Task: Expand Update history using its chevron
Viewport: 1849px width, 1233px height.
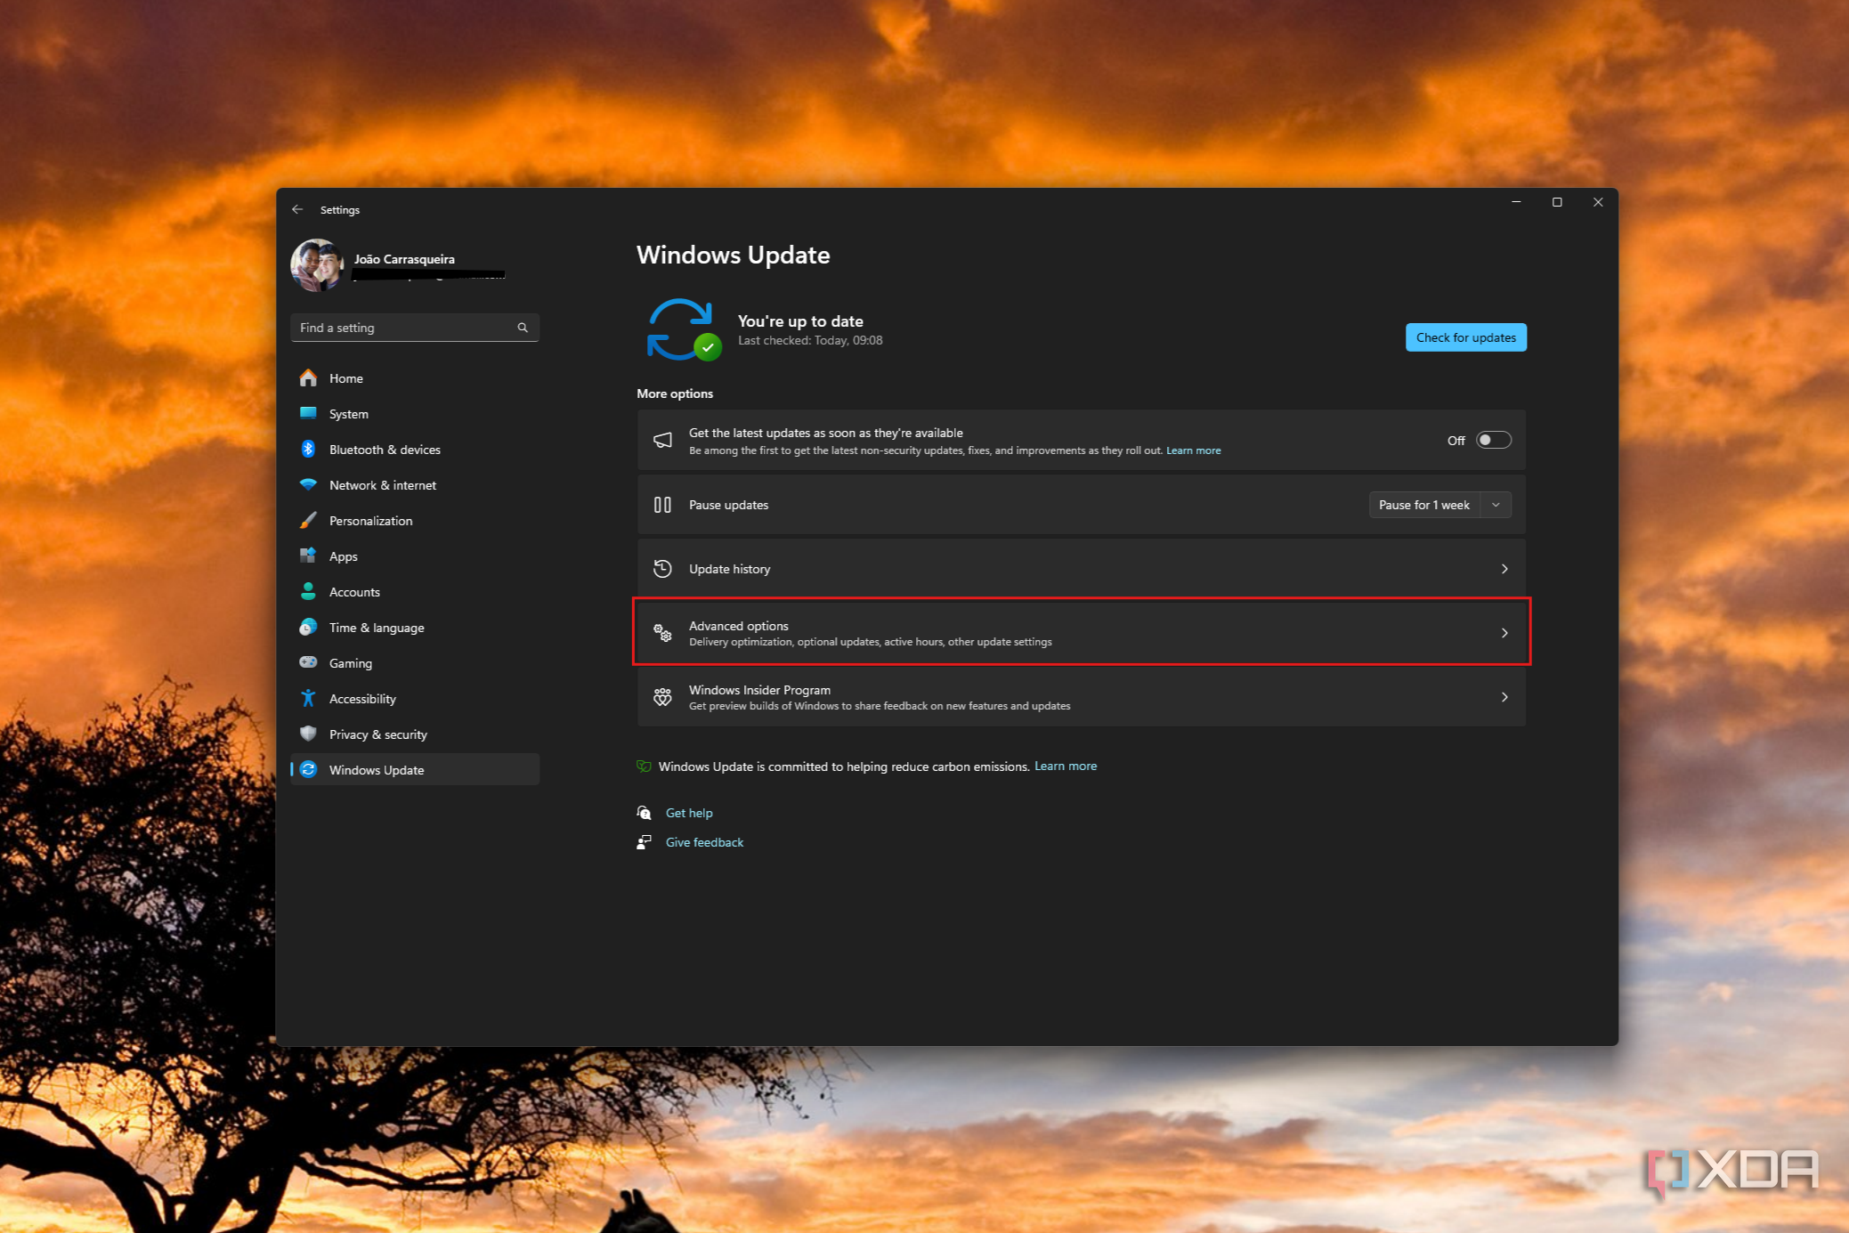Action: (x=1504, y=569)
